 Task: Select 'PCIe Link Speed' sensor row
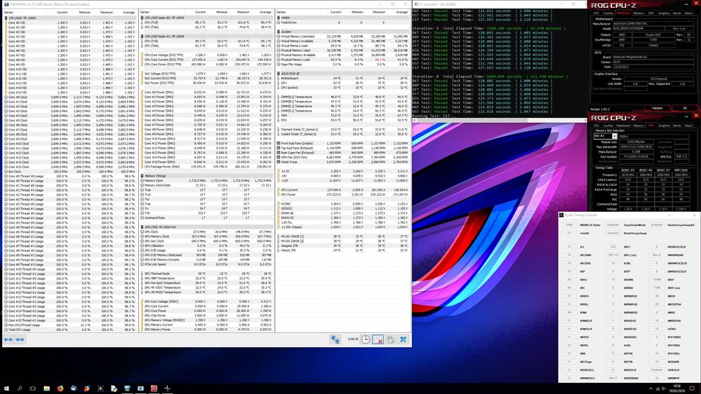pos(206,264)
